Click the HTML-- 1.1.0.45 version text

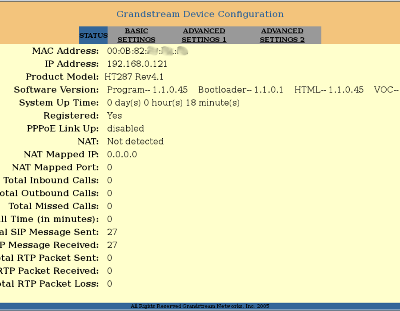point(329,90)
